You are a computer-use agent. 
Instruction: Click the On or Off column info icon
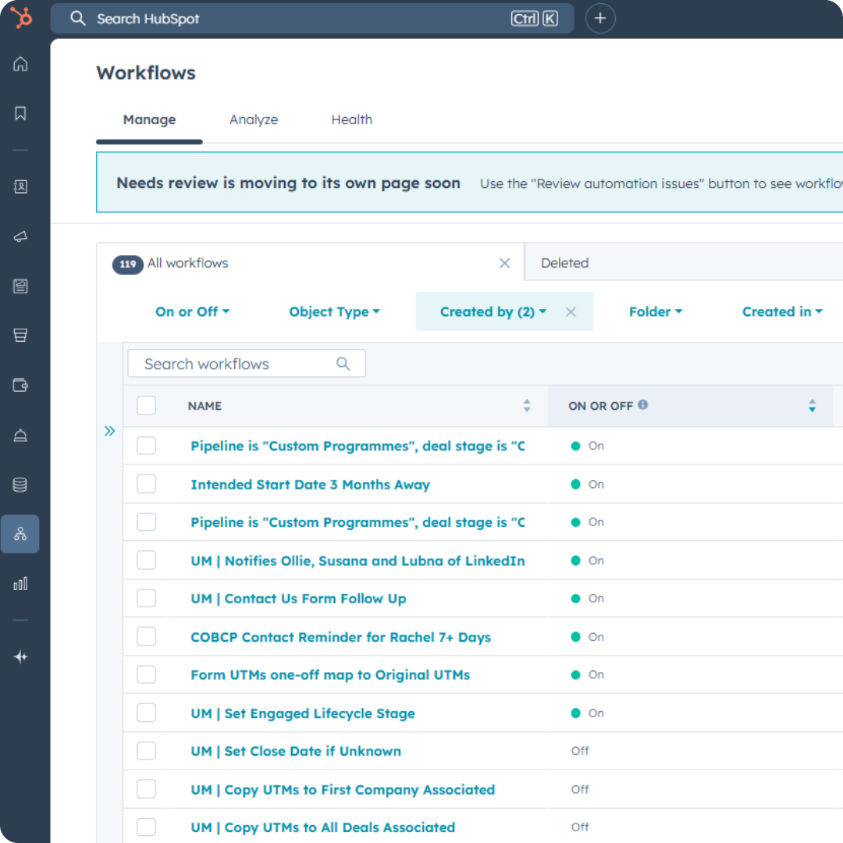pos(643,405)
